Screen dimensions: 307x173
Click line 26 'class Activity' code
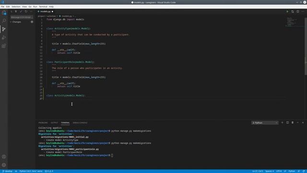pyautogui.click(x=66, y=96)
